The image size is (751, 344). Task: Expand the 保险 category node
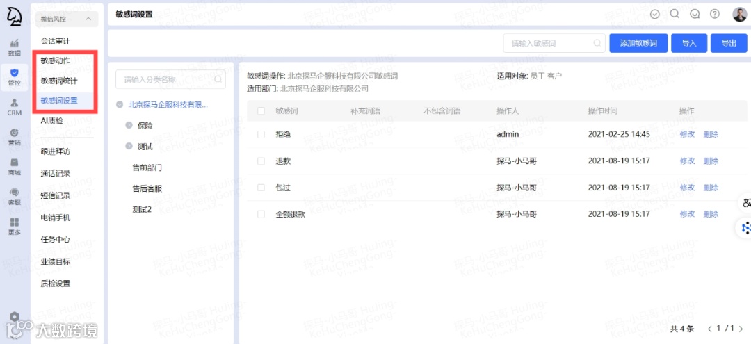click(129, 125)
